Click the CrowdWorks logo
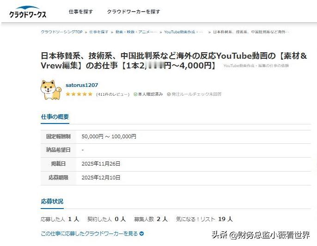This screenshot has height=246, width=317. coord(28,12)
